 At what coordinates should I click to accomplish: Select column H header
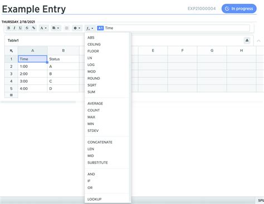click(241, 51)
